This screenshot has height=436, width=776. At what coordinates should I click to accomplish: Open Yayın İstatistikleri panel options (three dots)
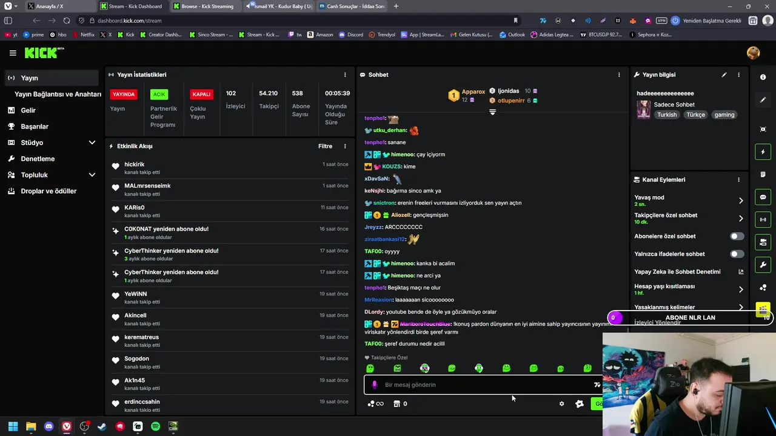point(345,74)
